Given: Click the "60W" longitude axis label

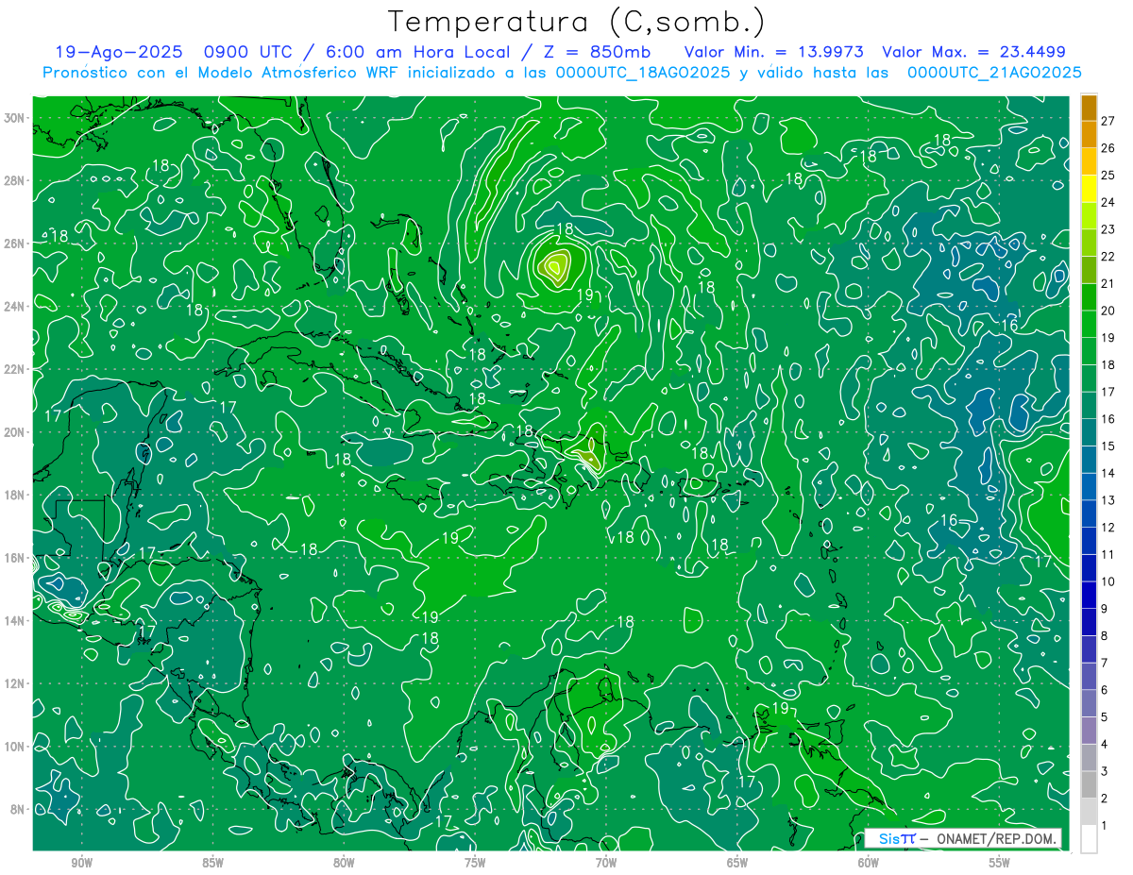Looking at the screenshot, I should point(869,863).
